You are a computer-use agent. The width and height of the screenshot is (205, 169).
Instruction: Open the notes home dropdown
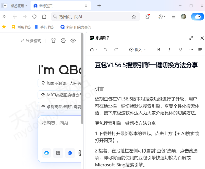click(x=93, y=50)
